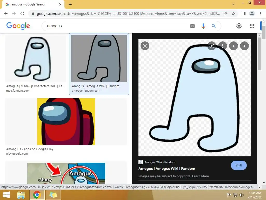Select the red Among Us thumbnail
The width and height of the screenshot is (266, 200).
[x=66, y=122]
